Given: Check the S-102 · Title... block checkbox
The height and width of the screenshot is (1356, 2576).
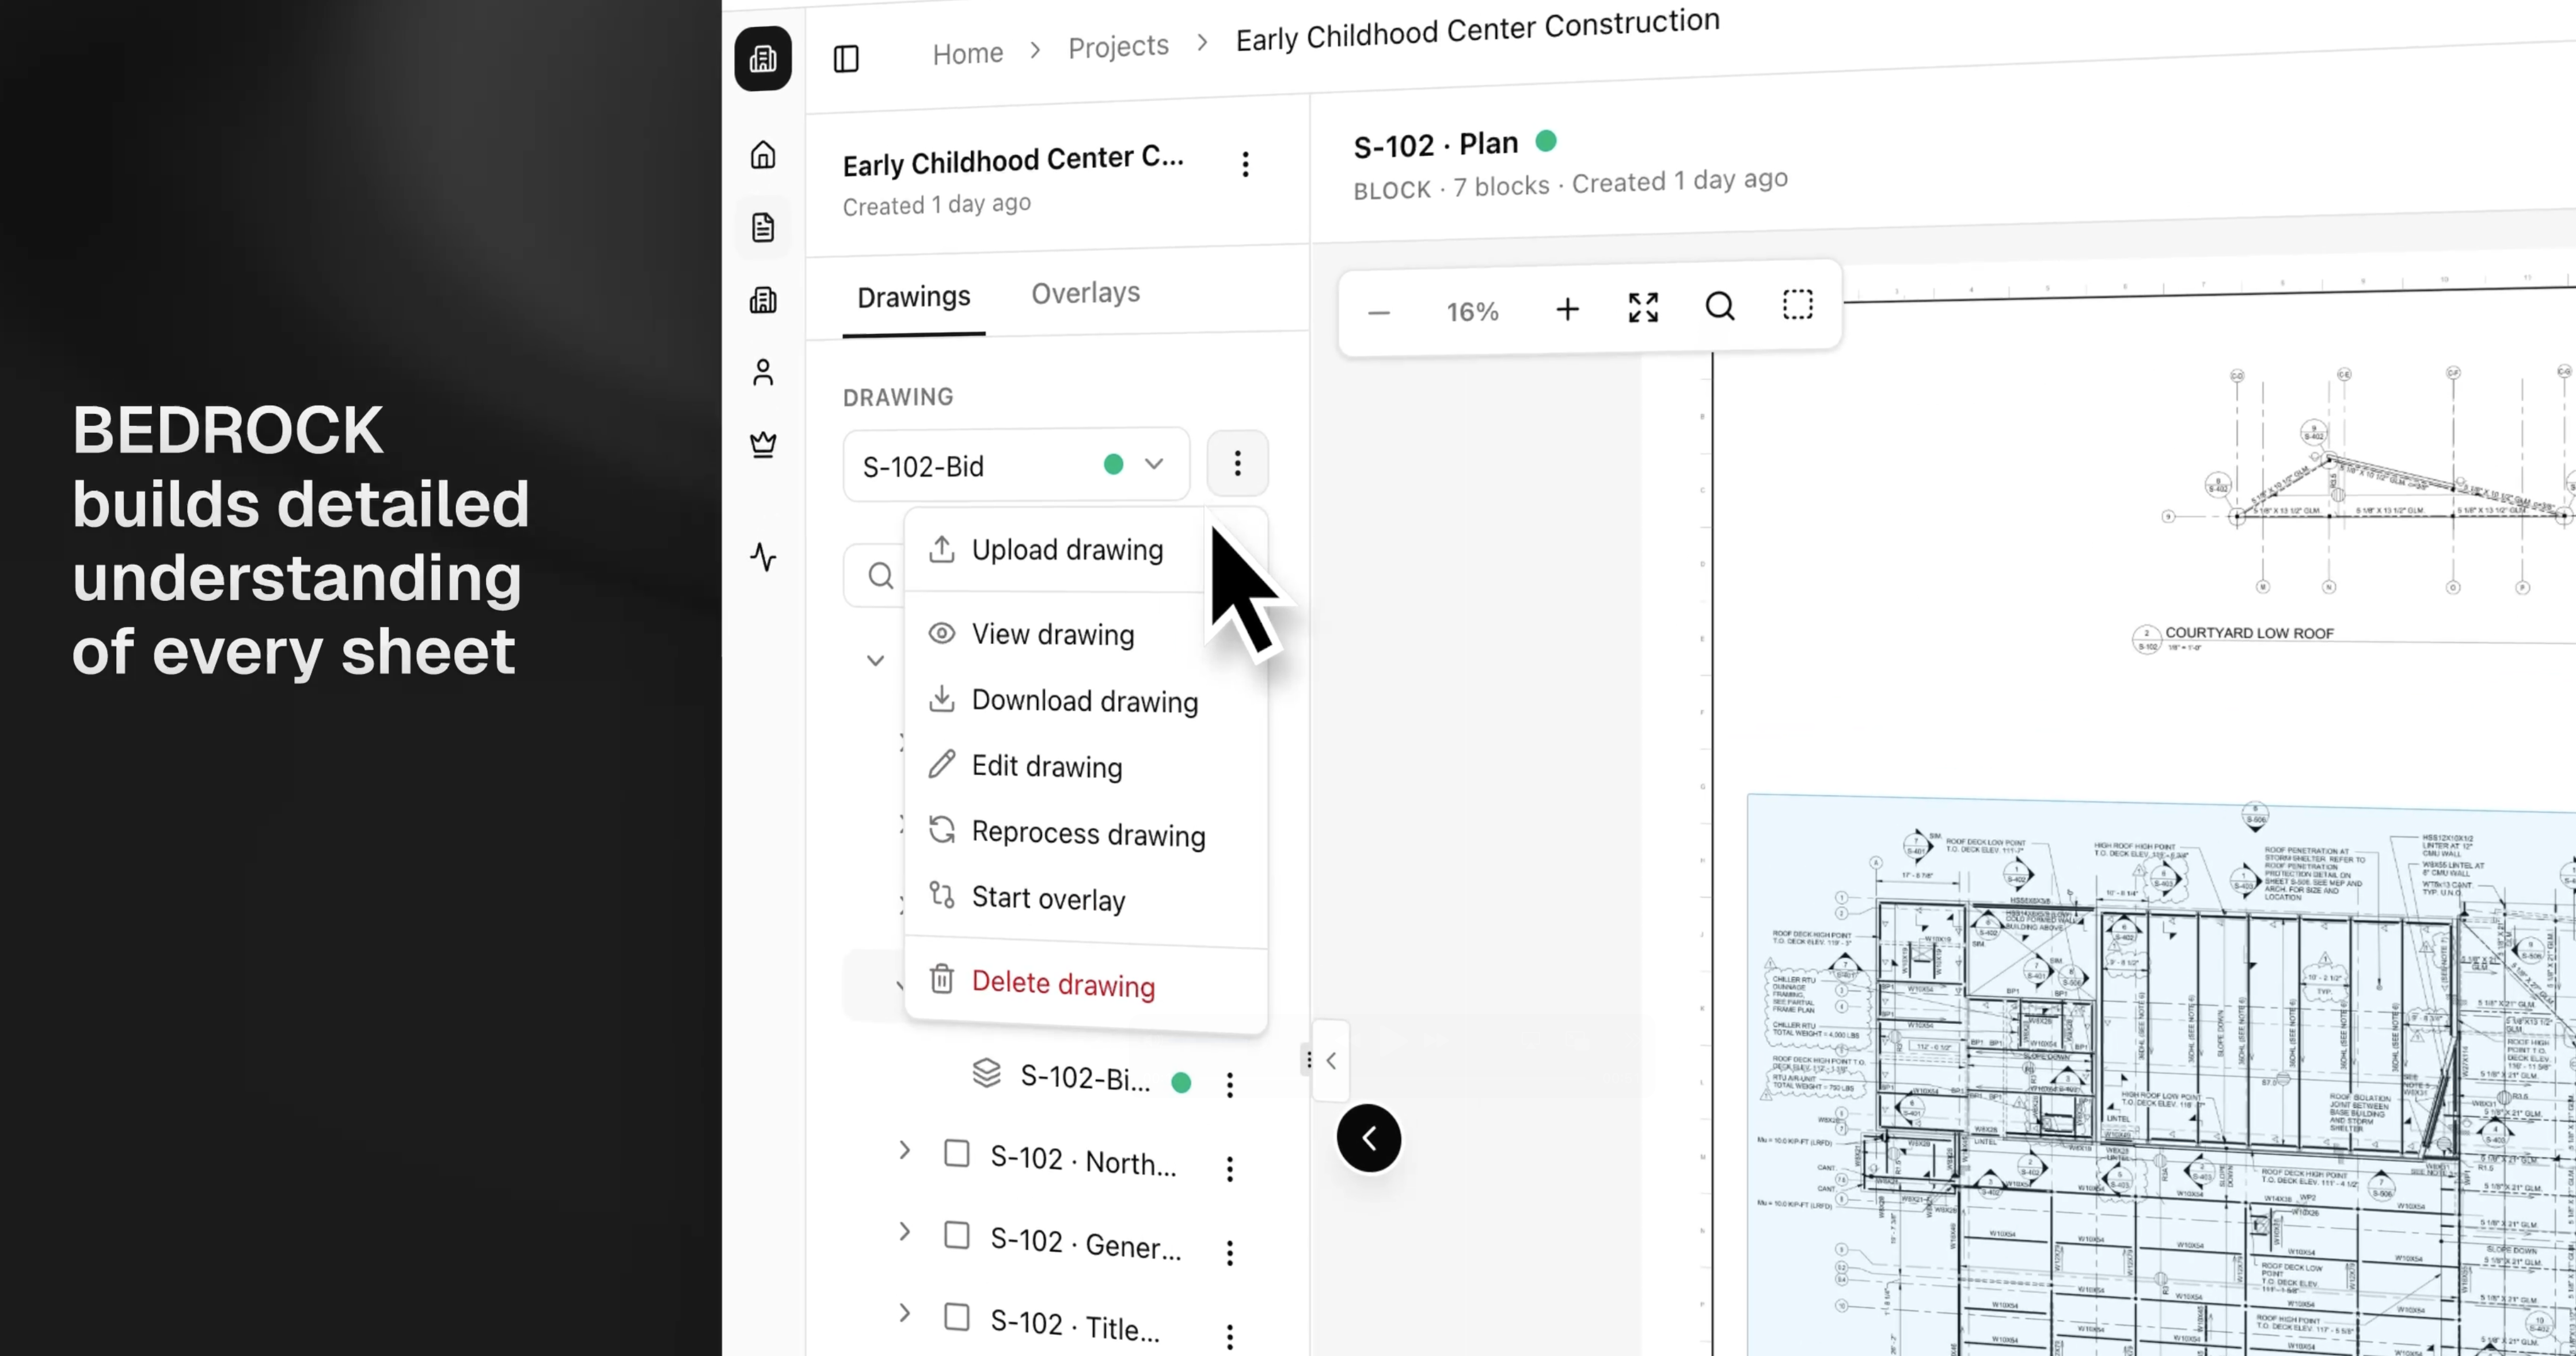Looking at the screenshot, I should tap(957, 1316).
